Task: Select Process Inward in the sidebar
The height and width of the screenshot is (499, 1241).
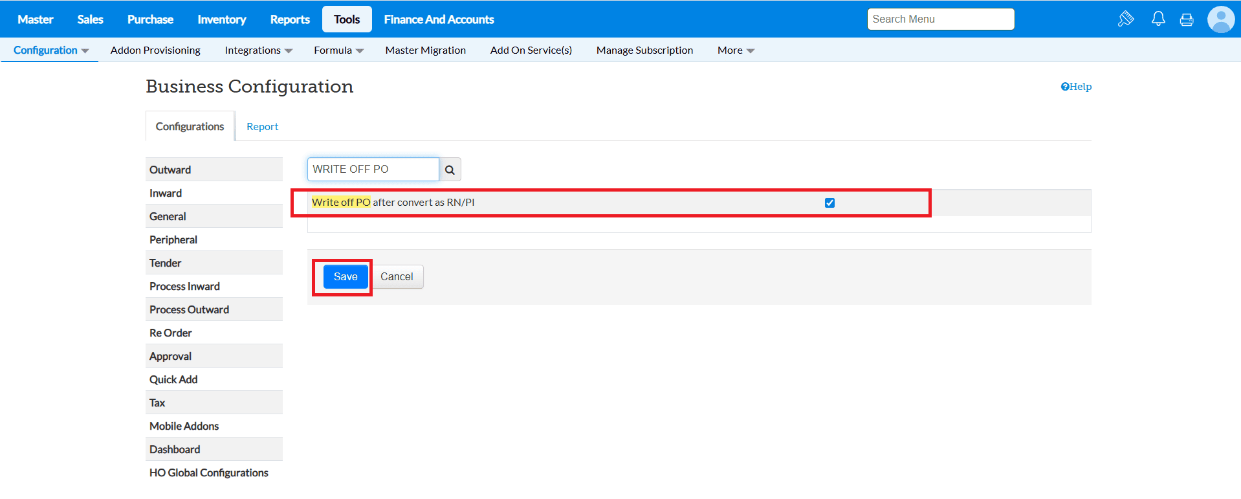Action: (184, 286)
